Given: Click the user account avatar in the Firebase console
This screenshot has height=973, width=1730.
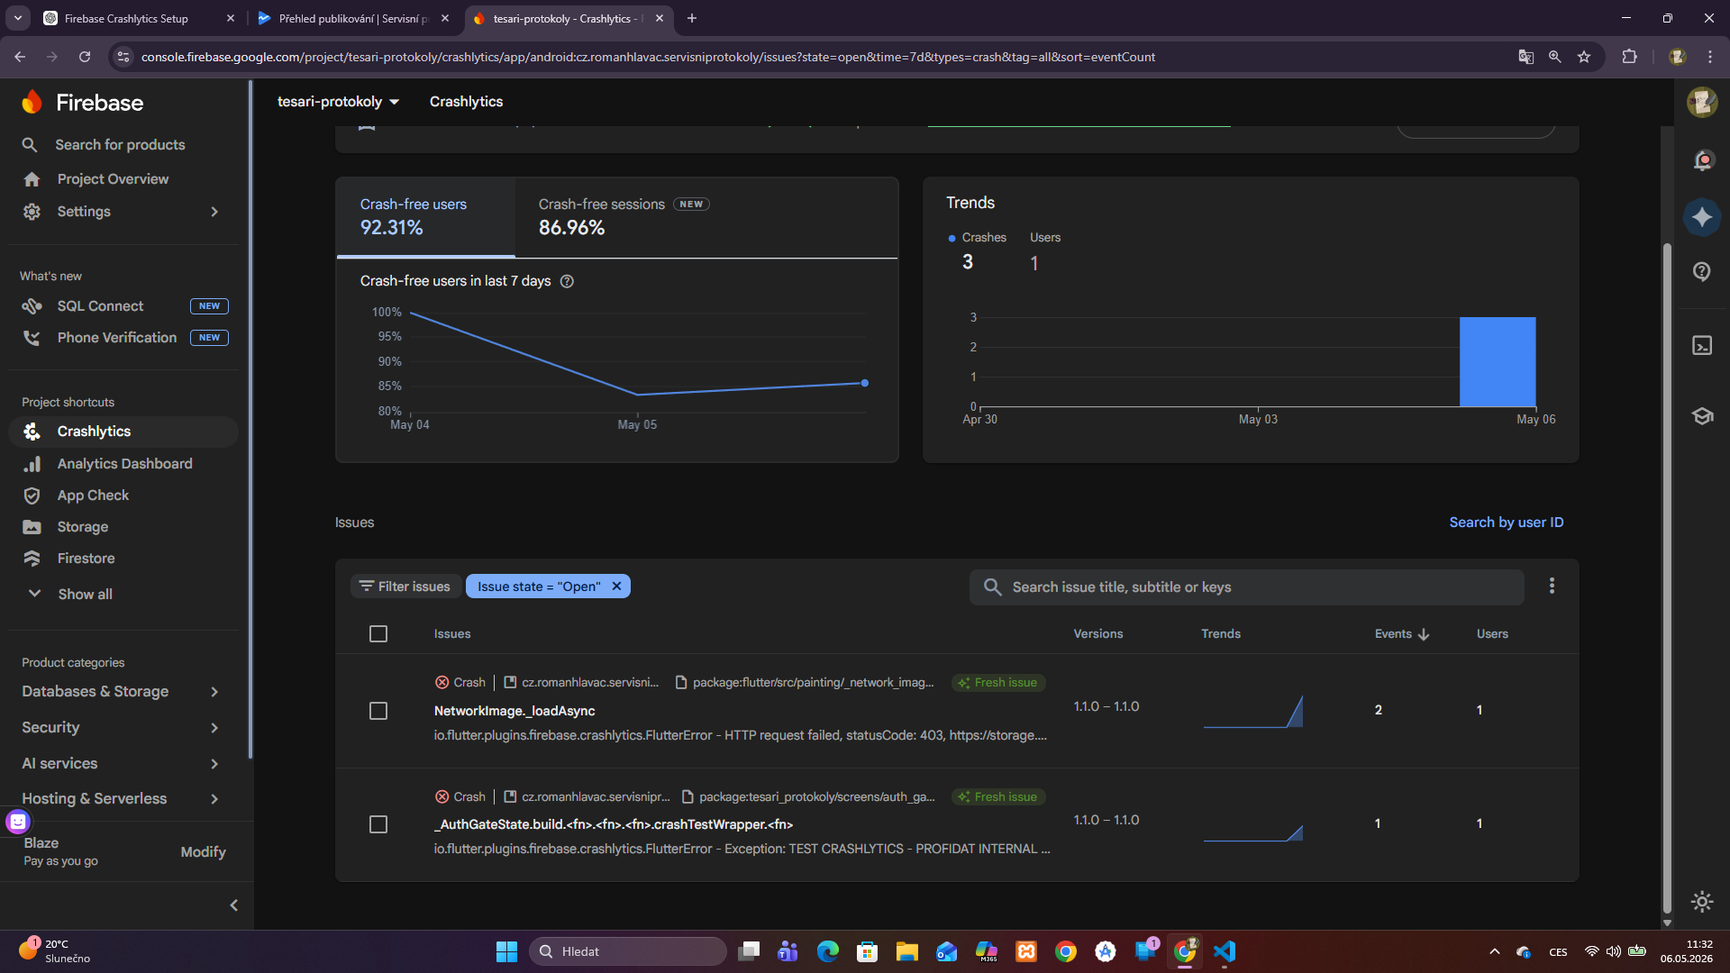Looking at the screenshot, I should click(x=1702, y=103).
